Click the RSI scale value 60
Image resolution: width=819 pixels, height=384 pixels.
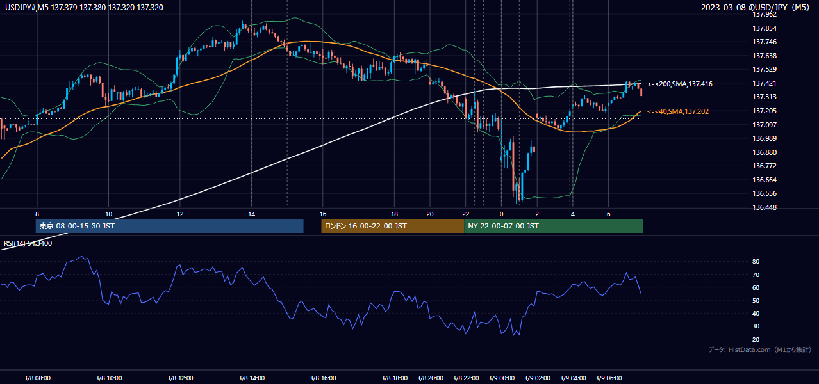pyautogui.click(x=756, y=287)
